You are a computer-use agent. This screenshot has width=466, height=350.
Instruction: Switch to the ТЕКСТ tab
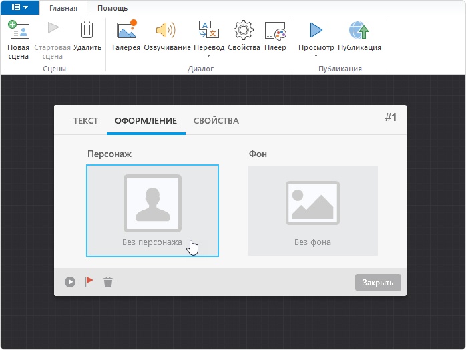[x=85, y=120]
